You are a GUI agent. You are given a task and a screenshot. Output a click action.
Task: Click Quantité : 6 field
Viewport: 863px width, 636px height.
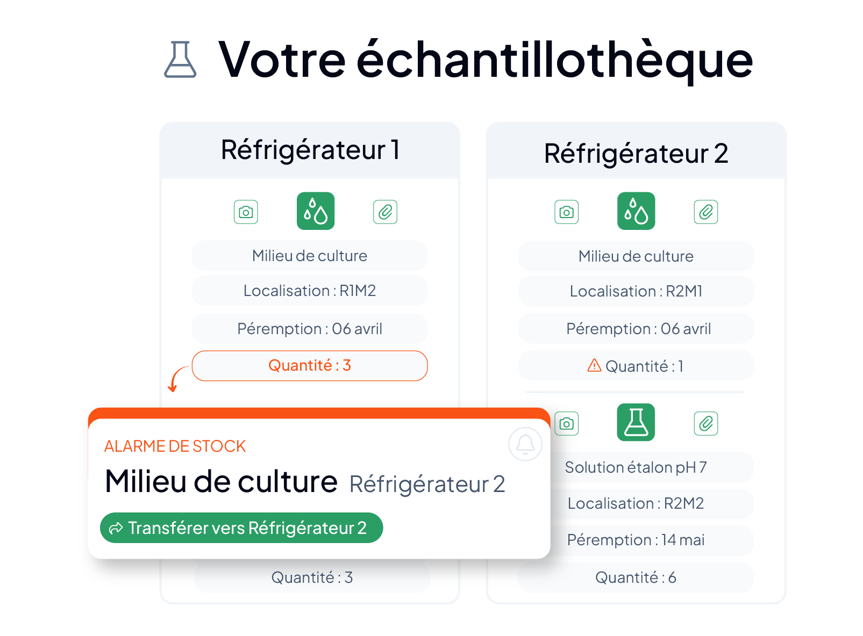coord(636,577)
